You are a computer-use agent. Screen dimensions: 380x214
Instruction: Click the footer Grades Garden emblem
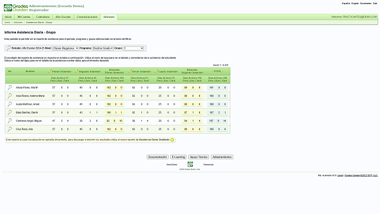(190, 164)
